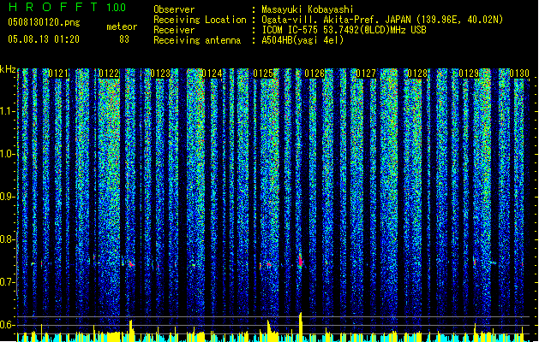
Task: Click the Observer field label
Action: coord(174,9)
